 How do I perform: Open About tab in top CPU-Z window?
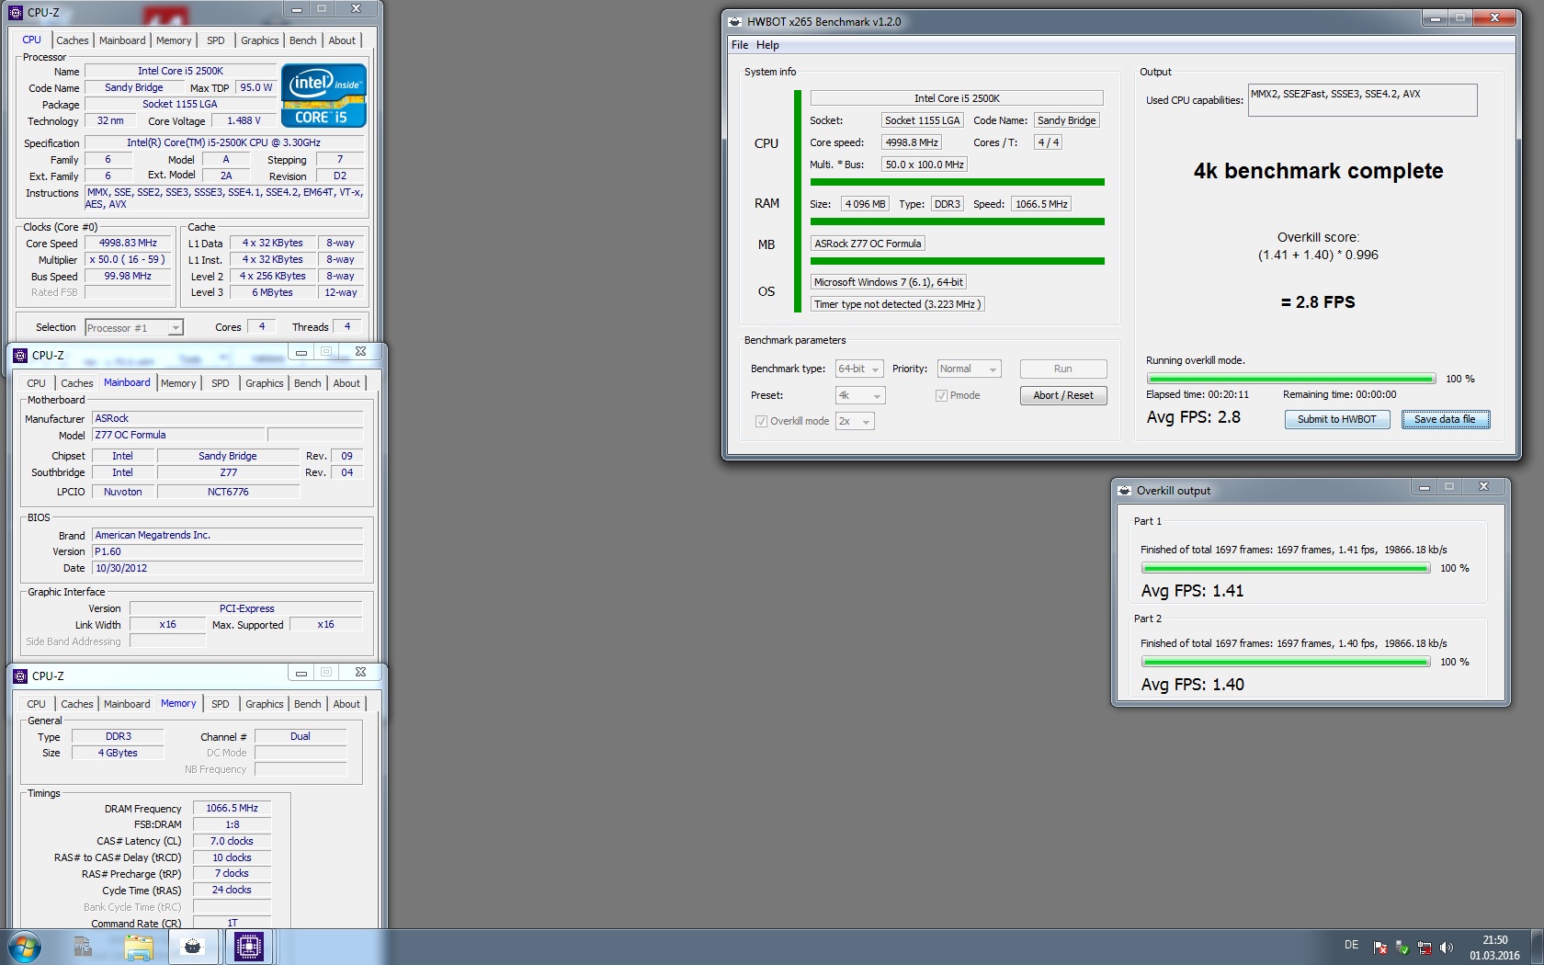coord(342,40)
